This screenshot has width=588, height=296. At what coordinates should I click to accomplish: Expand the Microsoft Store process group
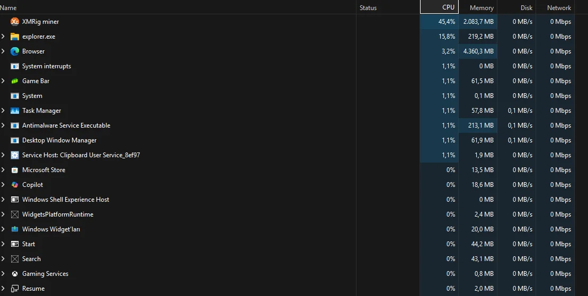(3, 170)
